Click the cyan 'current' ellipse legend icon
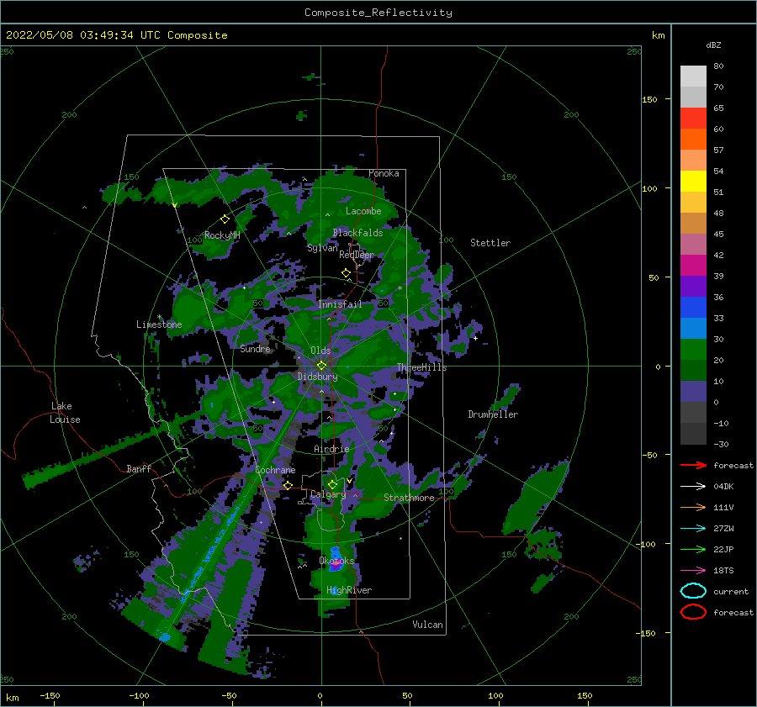This screenshot has height=707, width=757. [x=693, y=591]
